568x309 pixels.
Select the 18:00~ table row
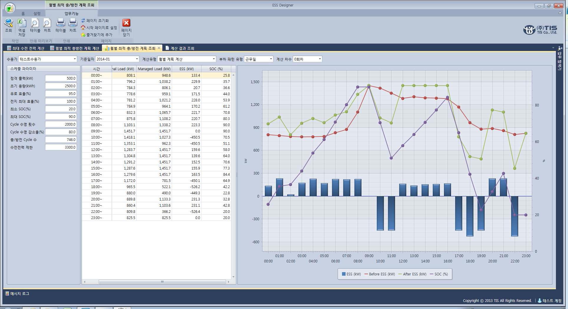156,187
